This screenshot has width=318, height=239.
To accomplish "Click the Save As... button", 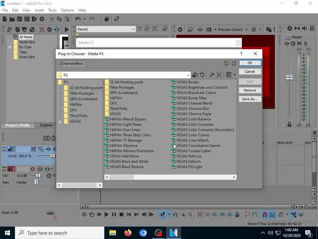I will click(x=250, y=99).
